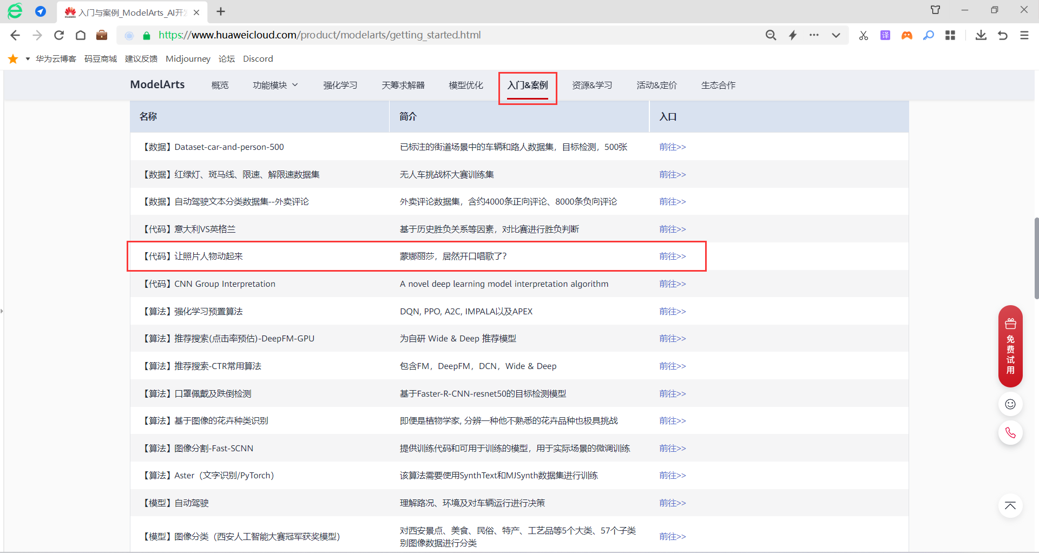Click the ModelArts product title
The height and width of the screenshot is (553, 1039).
click(157, 84)
